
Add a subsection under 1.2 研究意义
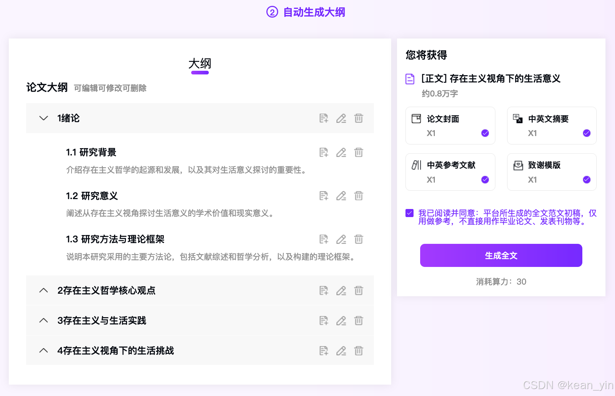point(323,196)
